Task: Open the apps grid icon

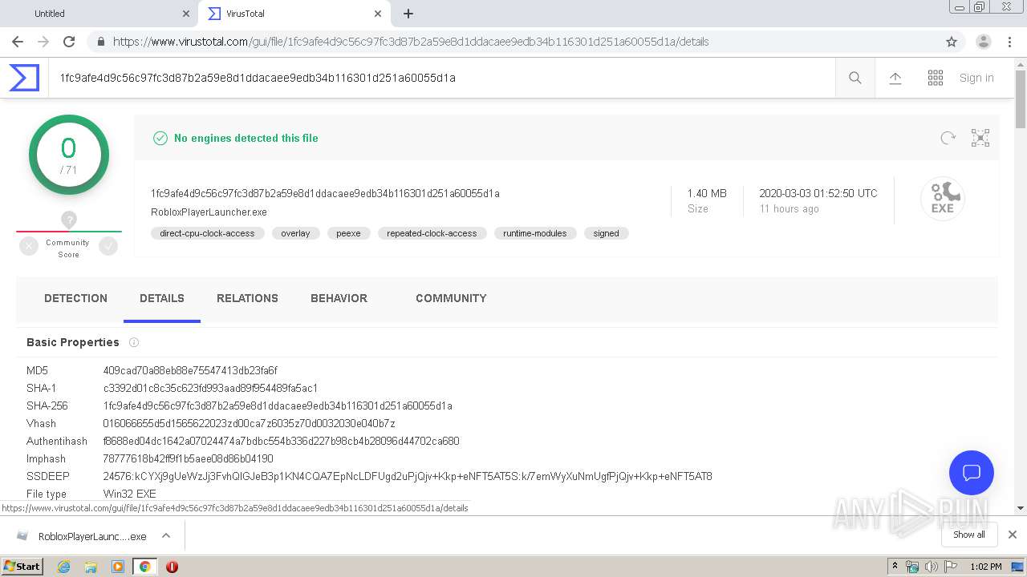Action: click(936, 78)
